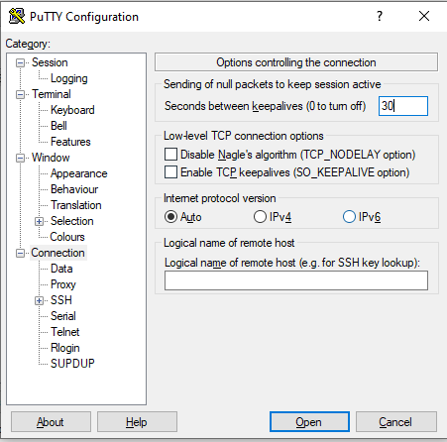Image resolution: width=447 pixels, height=442 pixels.
Task: Enable Disable Nagle's algorithm checkbox
Action: click(x=170, y=155)
